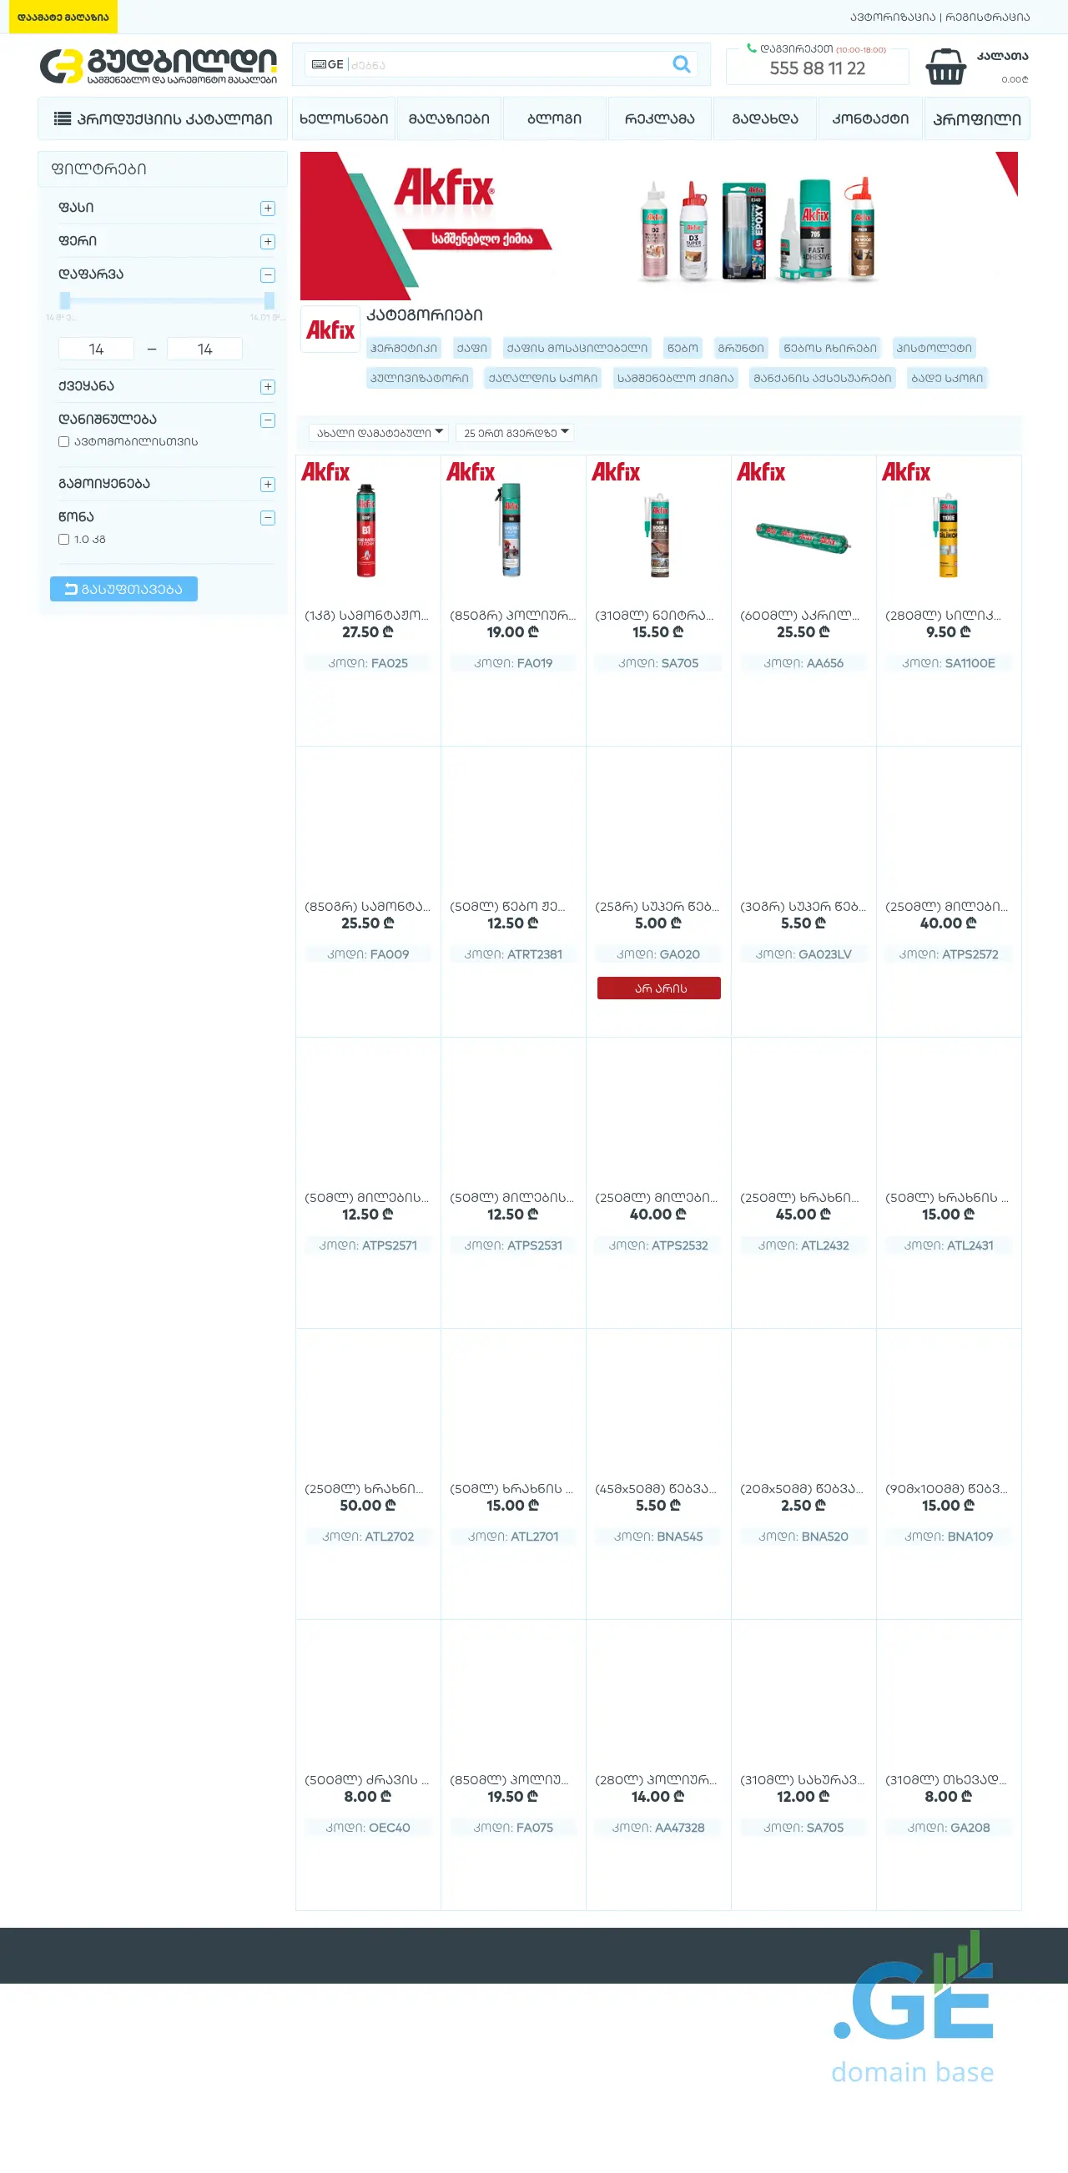Tick the checkbox under the დანიშნულება filter

pyautogui.click(x=63, y=441)
